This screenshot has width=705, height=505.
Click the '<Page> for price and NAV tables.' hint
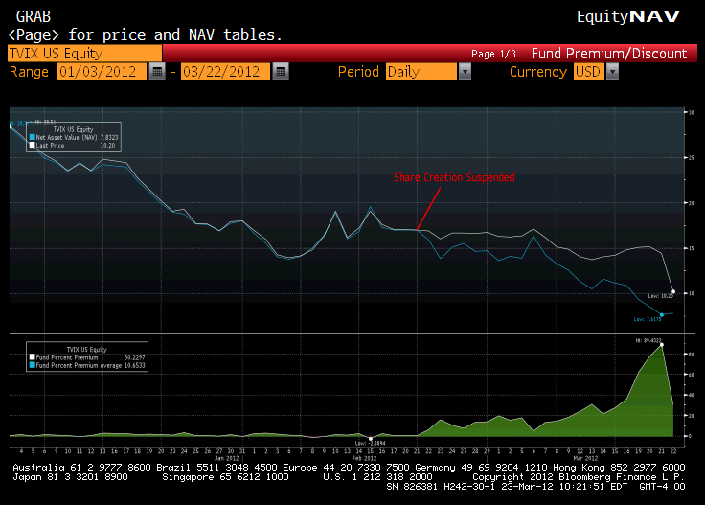tap(146, 34)
